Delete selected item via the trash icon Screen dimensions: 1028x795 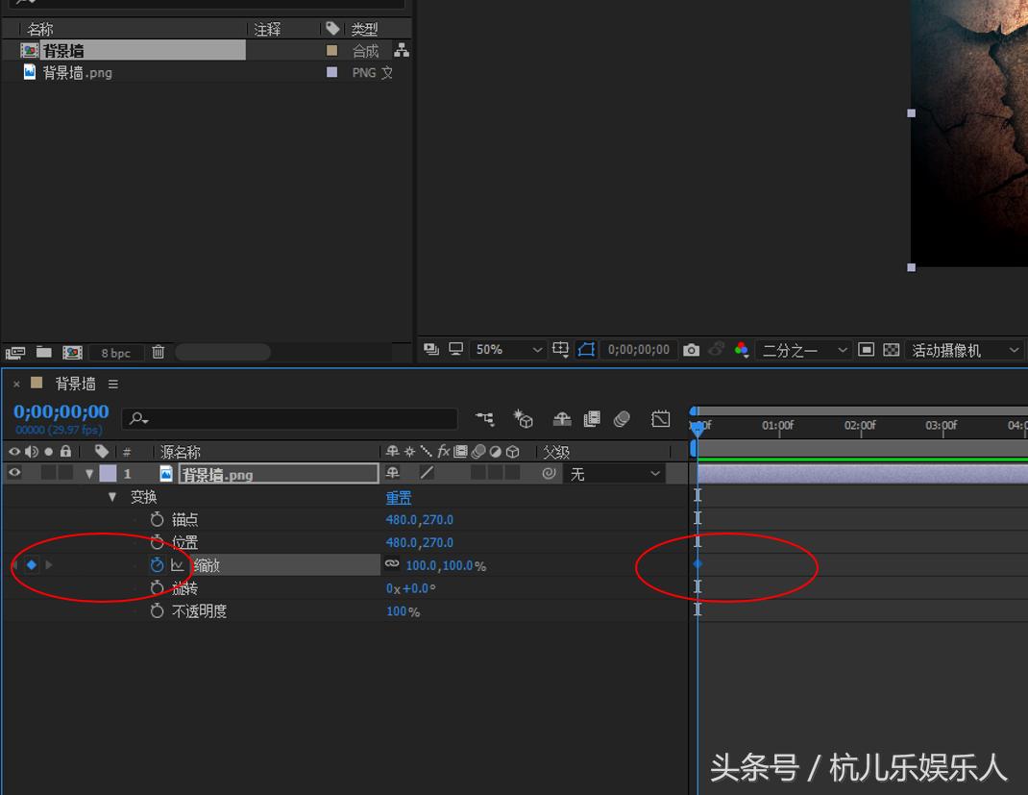pos(158,352)
